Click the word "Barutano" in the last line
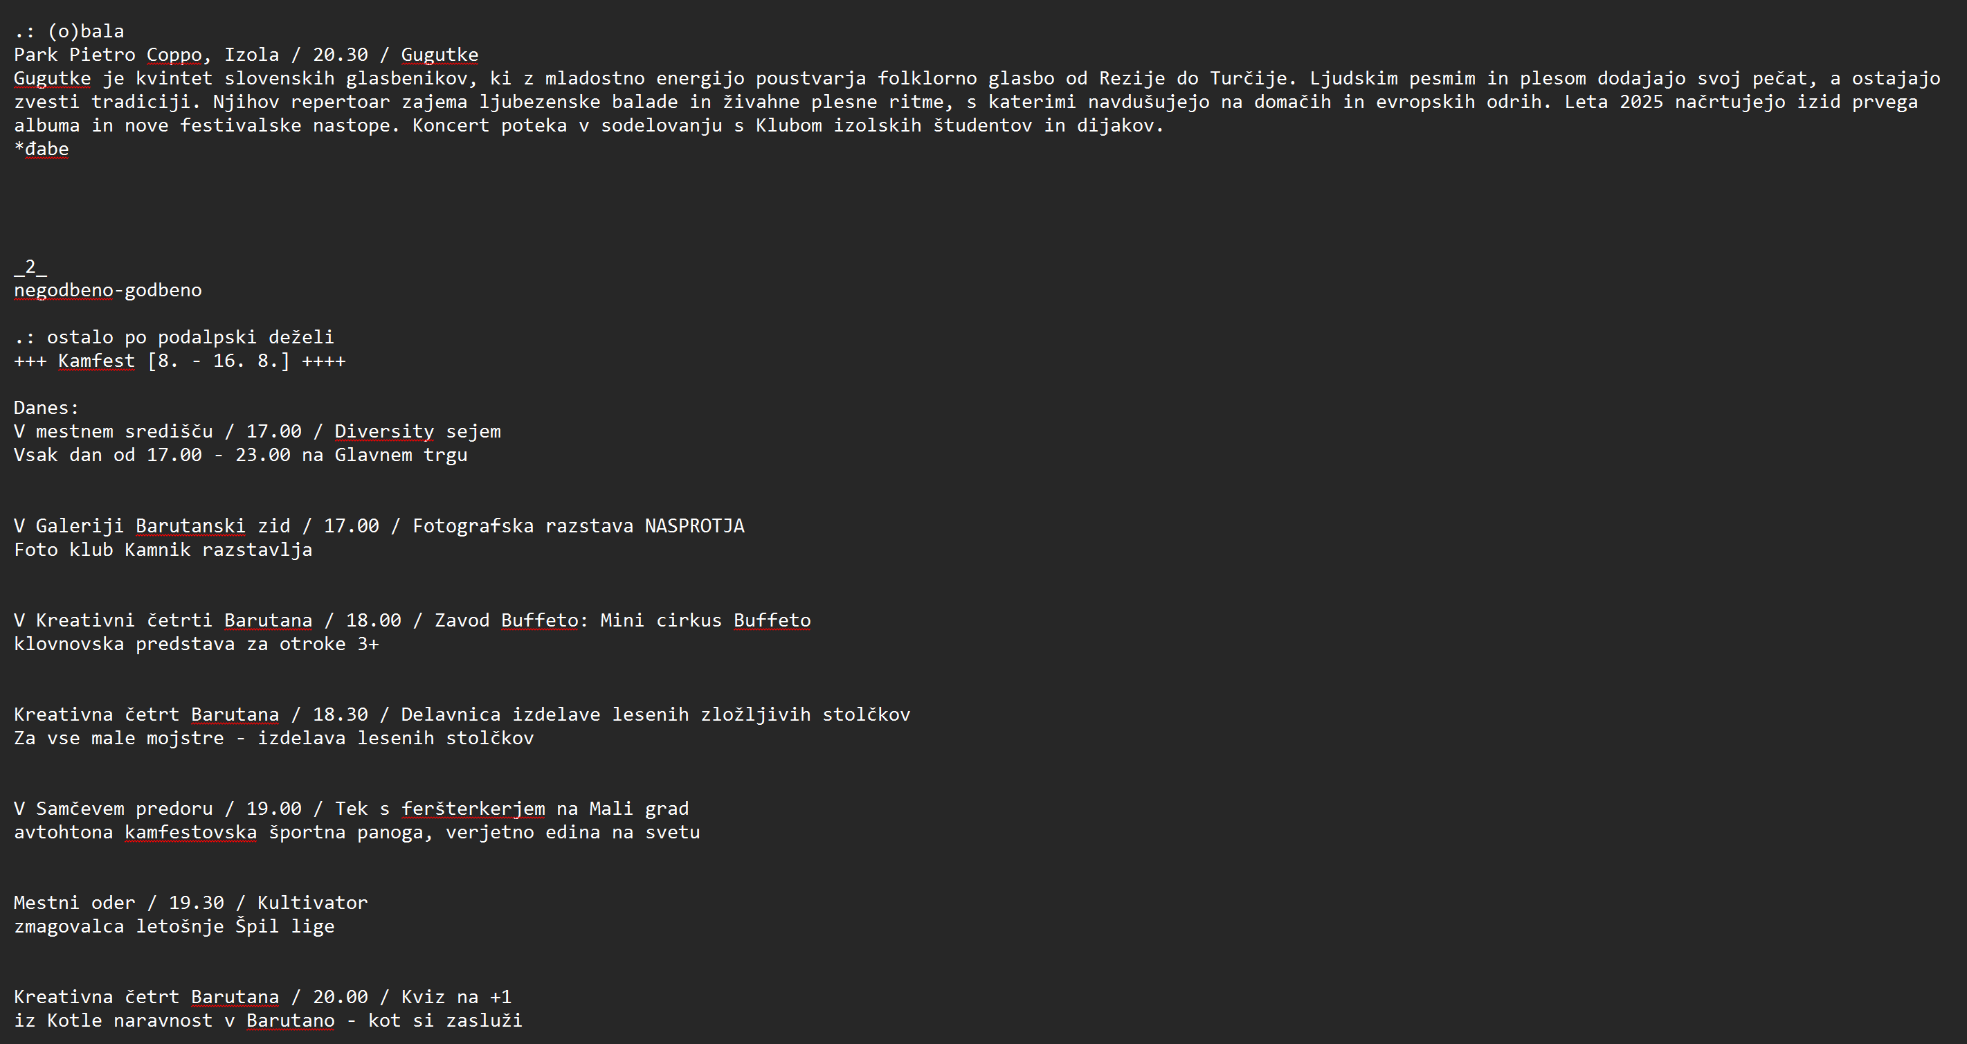 coord(290,1020)
